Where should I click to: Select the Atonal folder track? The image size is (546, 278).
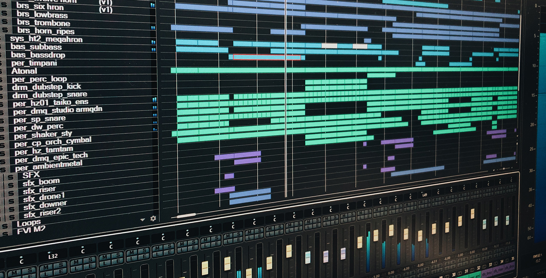(x=24, y=71)
